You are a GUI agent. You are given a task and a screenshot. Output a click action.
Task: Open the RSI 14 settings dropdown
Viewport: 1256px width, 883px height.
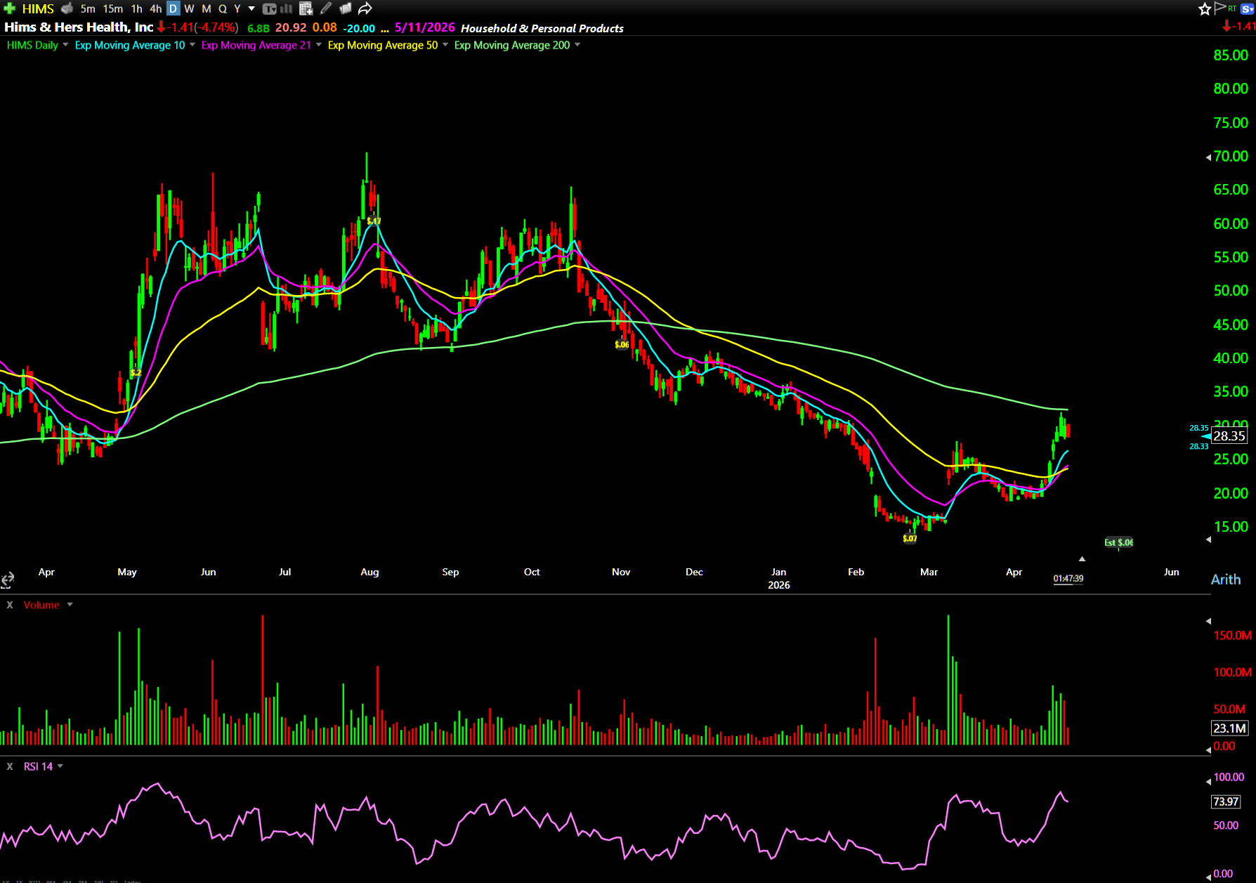point(60,766)
